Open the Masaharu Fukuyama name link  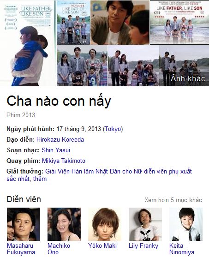click(x=21, y=249)
